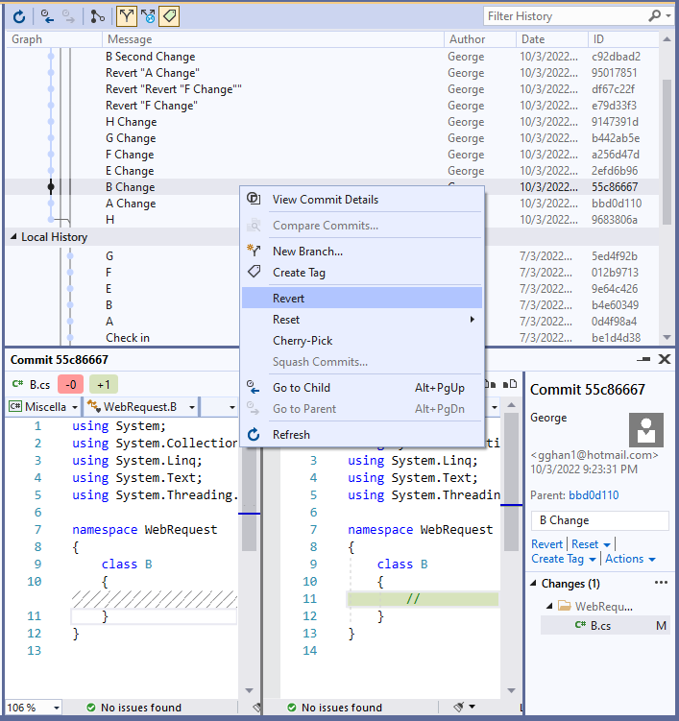Choose Refresh from the context menu
The height and width of the screenshot is (721, 679).
tap(361, 435)
